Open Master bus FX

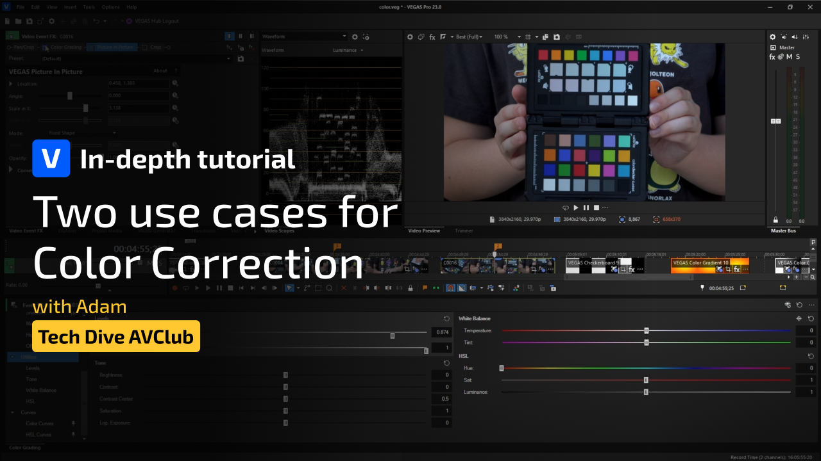pos(772,57)
